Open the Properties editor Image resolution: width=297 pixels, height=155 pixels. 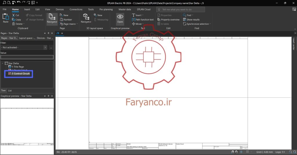pos(164,15)
